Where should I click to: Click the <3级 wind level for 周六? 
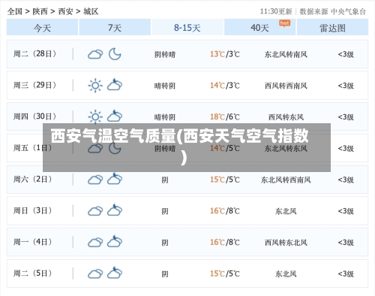pyautogui.click(x=346, y=180)
